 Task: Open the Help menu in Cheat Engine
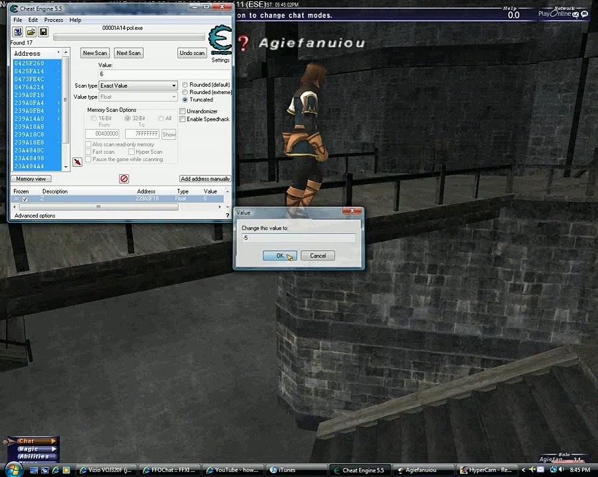[75, 20]
